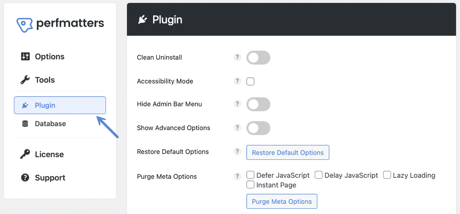Image resolution: width=460 pixels, height=214 pixels.
Task: Click the plug icon in the Plugin header
Action: pyautogui.click(x=142, y=19)
